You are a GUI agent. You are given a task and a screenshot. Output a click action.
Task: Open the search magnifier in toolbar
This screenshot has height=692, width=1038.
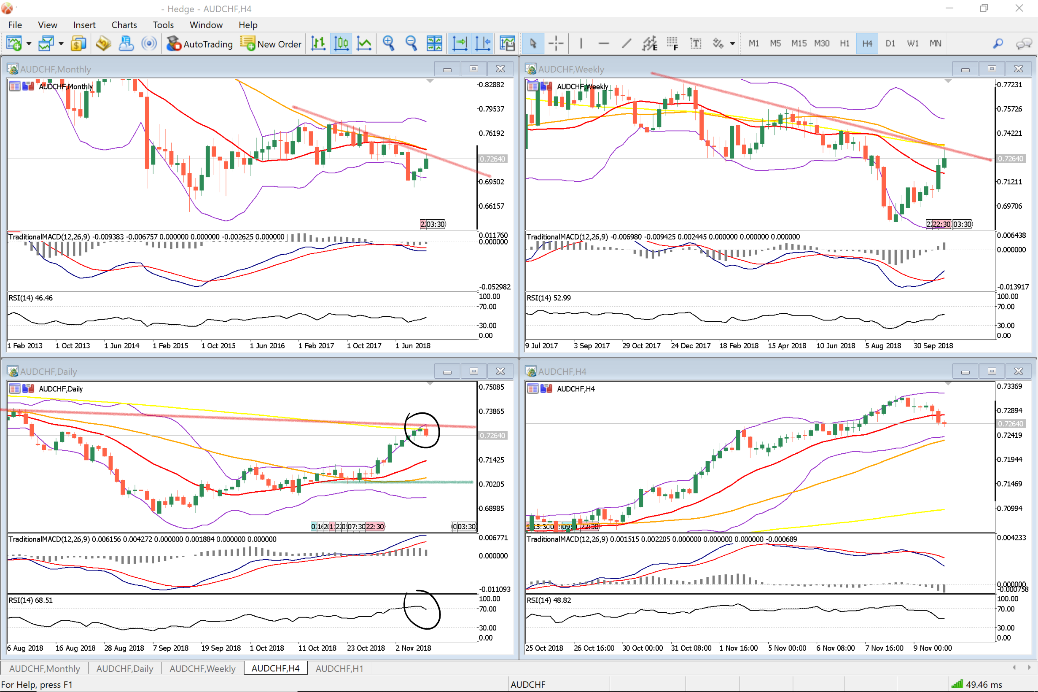pos(998,43)
